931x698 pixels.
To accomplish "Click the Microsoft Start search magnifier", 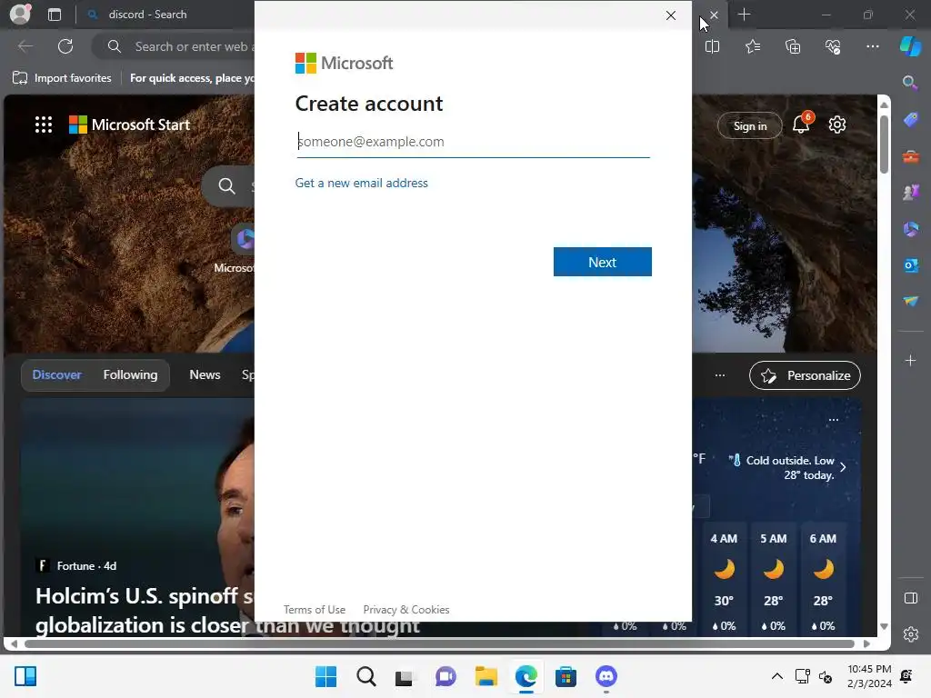I will tap(226, 185).
